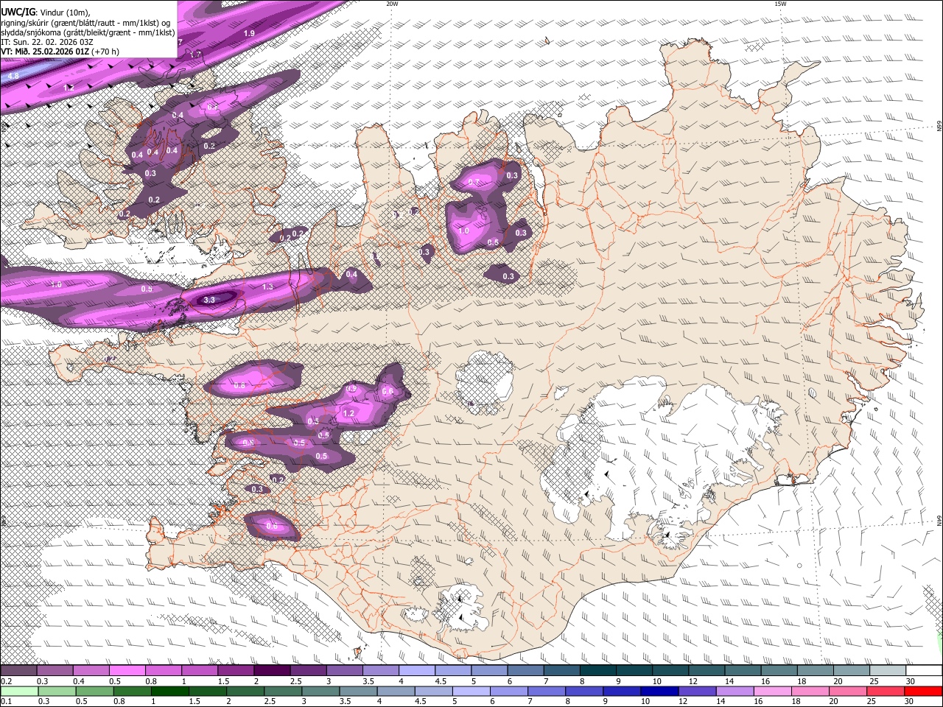The height and width of the screenshot is (707, 943).
Task: Select the white 30 swatch in snow scale
Action: [924, 670]
